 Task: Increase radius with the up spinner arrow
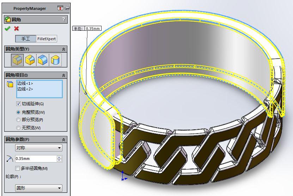[x=59, y=157]
